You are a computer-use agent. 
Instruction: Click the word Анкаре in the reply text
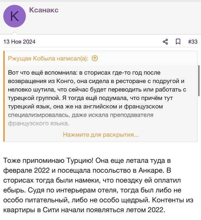(151, 170)
